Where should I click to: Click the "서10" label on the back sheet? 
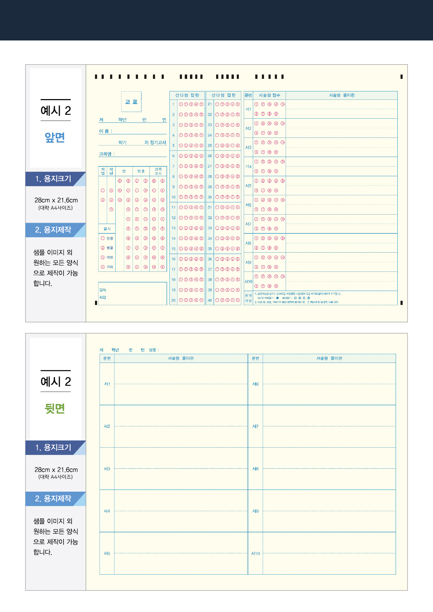click(x=256, y=553)
